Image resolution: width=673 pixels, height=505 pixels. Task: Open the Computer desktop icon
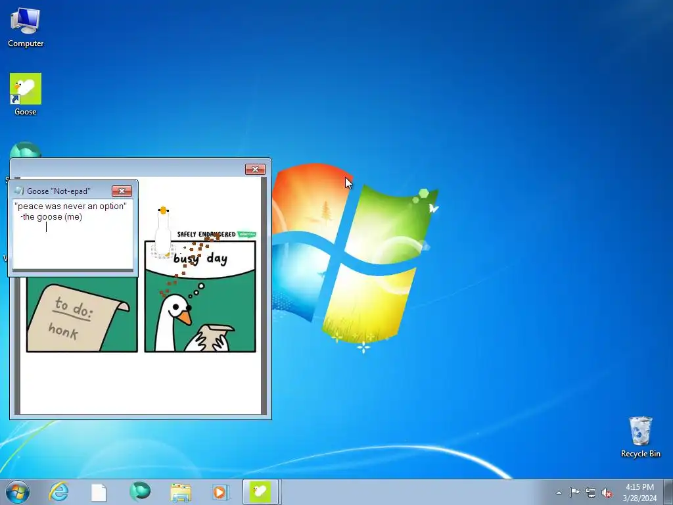pos(26,26)
